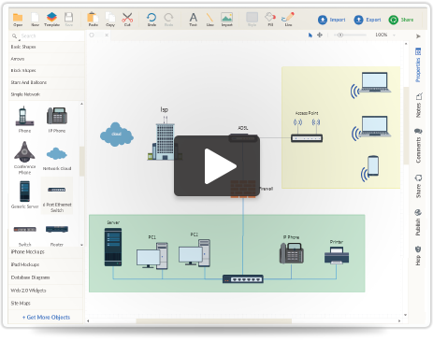Screen dimensions: 433x341
Task: Open the Template gallery icon
Action: [x=51, y=17]
